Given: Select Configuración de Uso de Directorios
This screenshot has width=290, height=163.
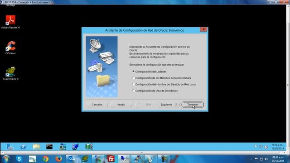Looking at the screenshot, I should (x=155, y=91).
